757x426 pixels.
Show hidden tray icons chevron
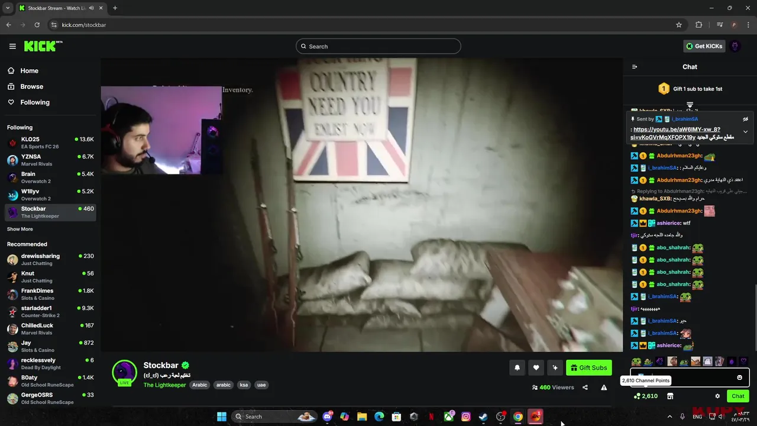click(669, 417)
